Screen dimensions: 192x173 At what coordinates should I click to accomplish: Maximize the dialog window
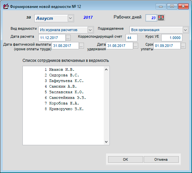(172, 6)
